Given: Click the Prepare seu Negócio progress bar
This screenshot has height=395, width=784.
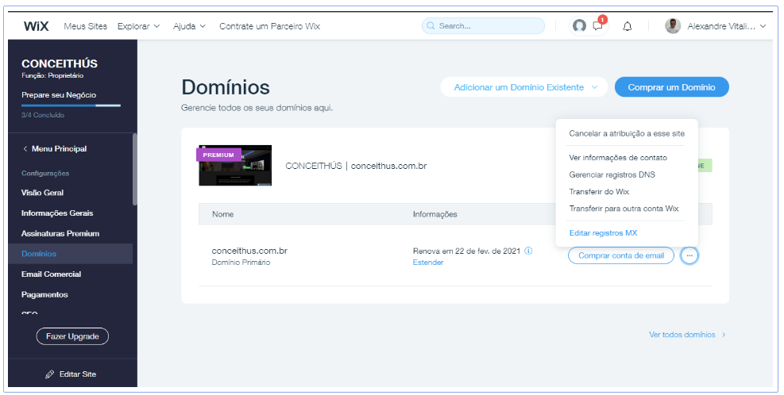Looking at the screenshot, I should [x=71, y=105].
